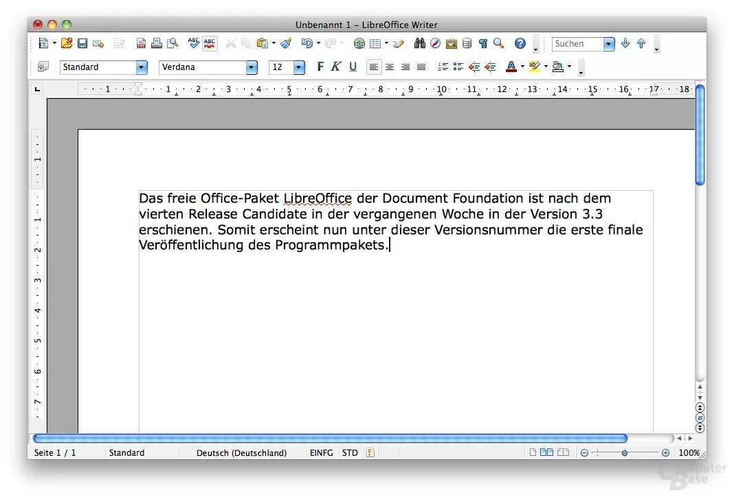The image size is (734, 497).
Task: Click inside the Suchen search field
Action: 577,43
